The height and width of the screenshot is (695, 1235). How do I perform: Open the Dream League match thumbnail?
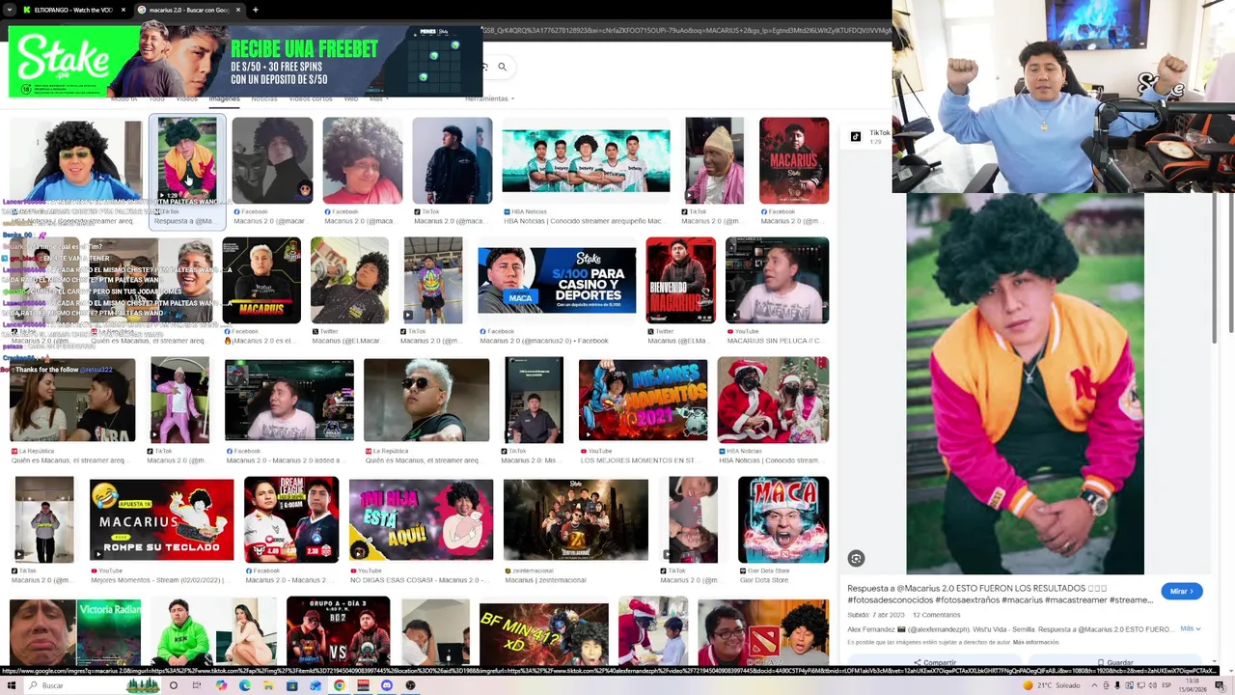point(291,519)
